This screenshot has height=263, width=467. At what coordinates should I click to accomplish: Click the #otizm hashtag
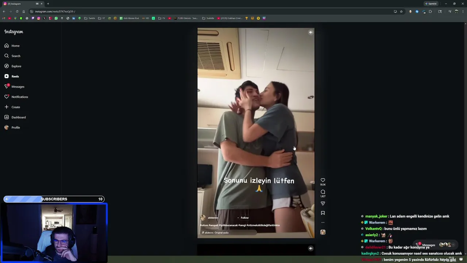204,225
